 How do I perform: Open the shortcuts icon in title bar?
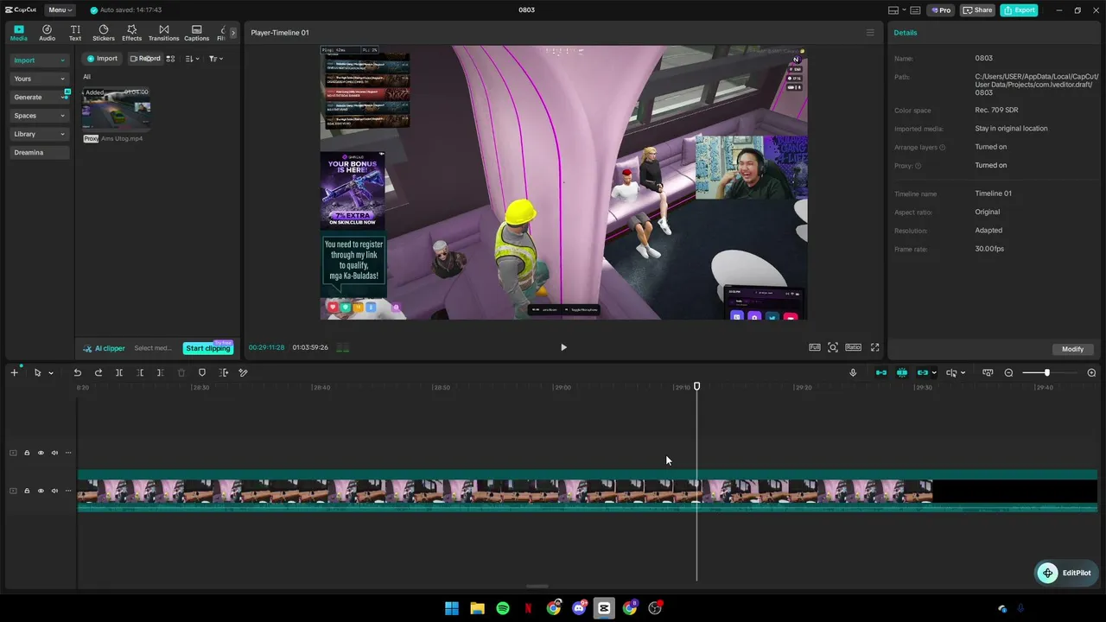click(x=914, y=10)
